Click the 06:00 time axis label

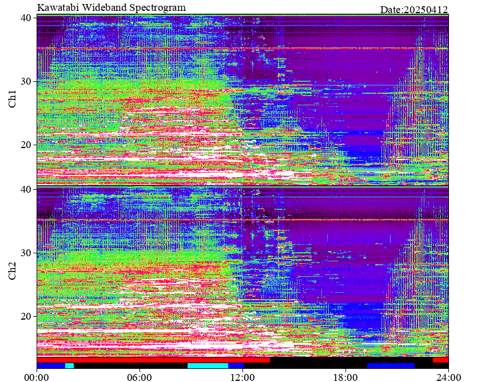(x=140, y=377)
